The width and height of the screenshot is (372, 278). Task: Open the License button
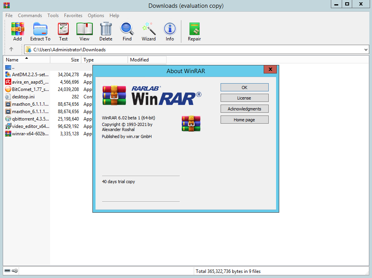point(244,98)
